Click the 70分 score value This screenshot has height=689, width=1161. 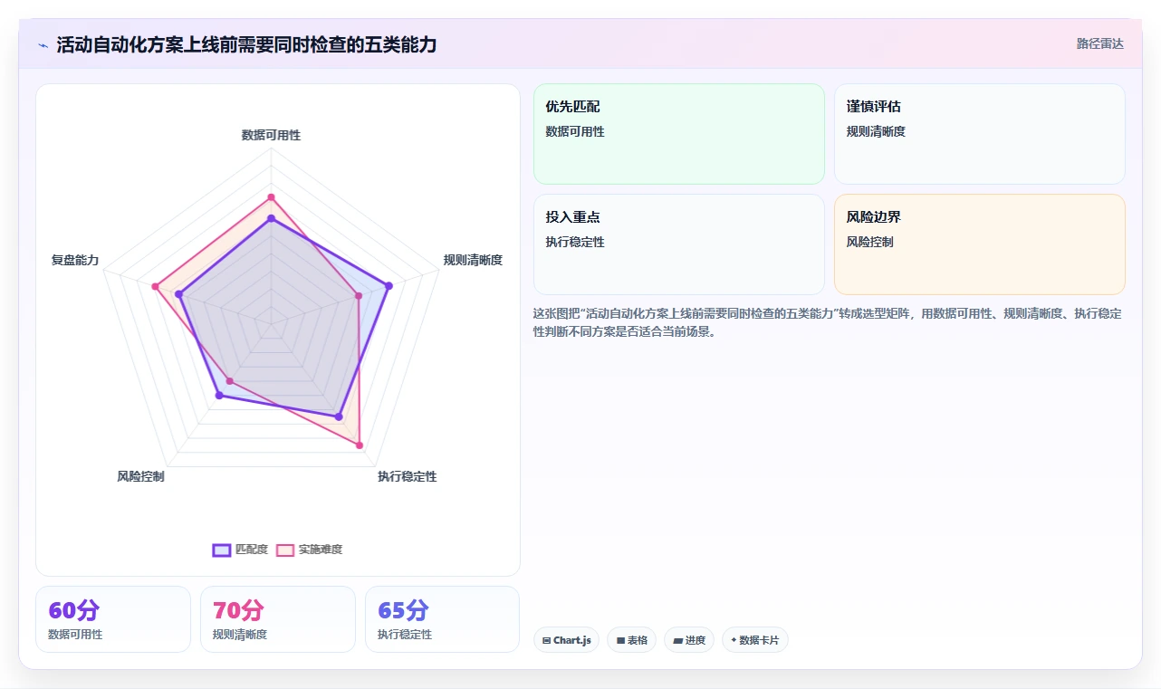238,610
